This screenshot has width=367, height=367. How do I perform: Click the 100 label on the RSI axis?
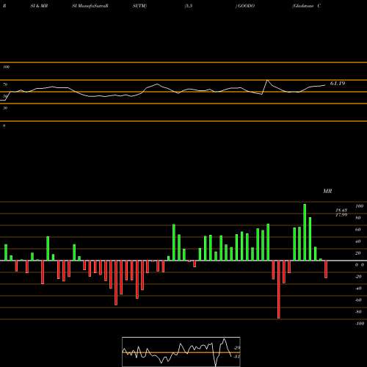click(7, 67)
